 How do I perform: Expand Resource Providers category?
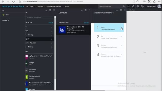pos(40,43)
